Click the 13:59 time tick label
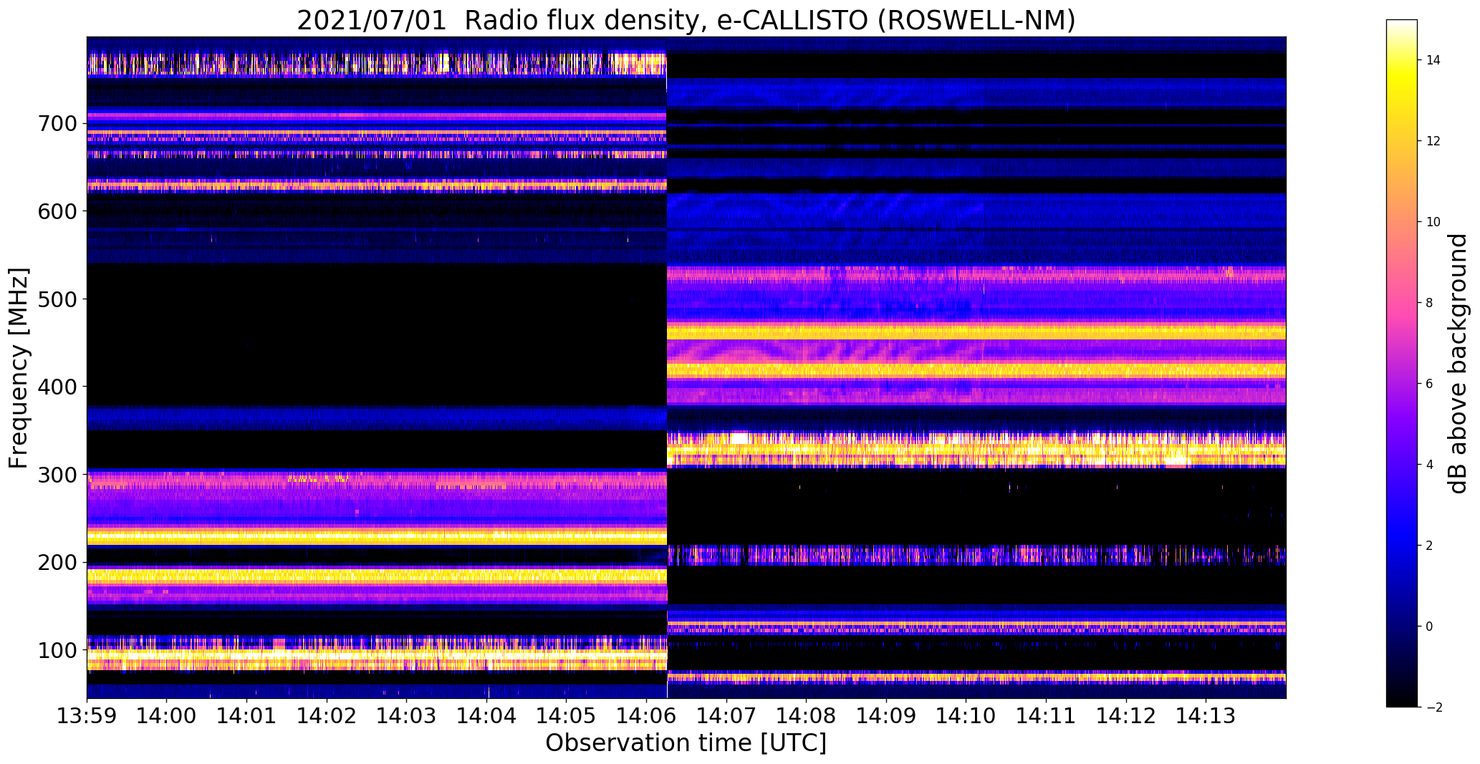Image resolution: width=1480 pixels, height=764 pixels. 87,715
